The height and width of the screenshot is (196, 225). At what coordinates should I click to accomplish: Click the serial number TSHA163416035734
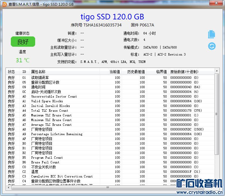(x=103, y=25)
